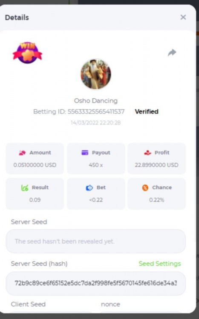The height and width of the screenshot is (319, 199).
Task: Click the Result chart icon
Action: (x=25, y=188)
